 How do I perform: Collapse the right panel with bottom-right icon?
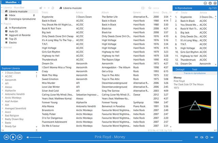point(215,130)
